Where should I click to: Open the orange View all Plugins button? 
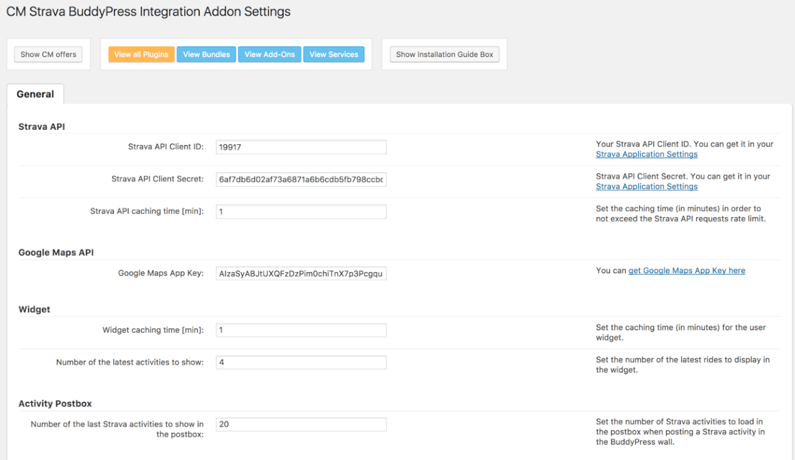141,54
